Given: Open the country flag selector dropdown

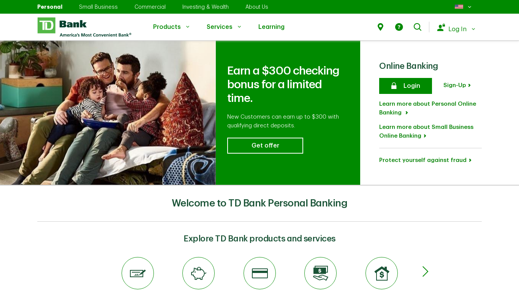Looking at the screenshot, I should tap(463, 7).
